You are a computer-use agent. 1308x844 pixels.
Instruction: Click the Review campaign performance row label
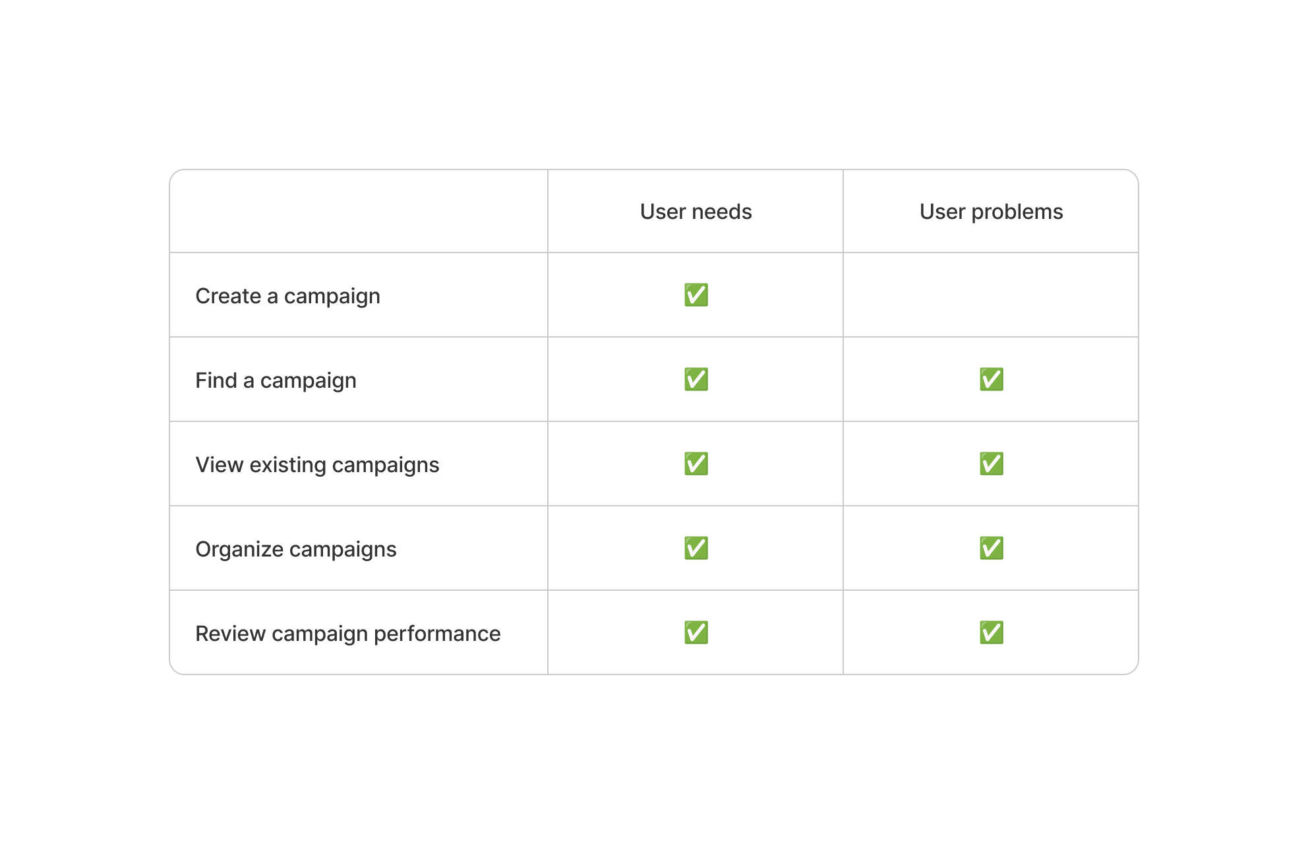pos(347,634)
